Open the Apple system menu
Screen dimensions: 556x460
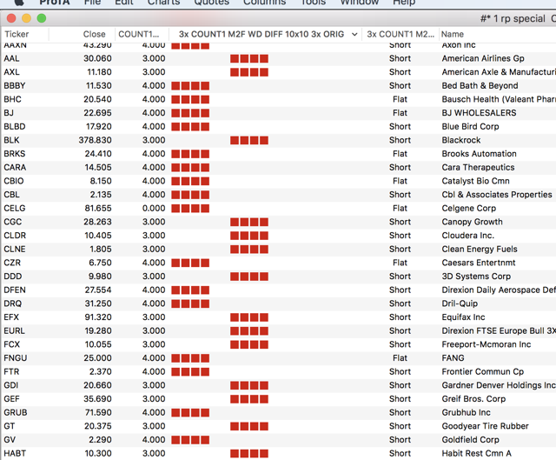pyautogui.click(x=19, y=2)
